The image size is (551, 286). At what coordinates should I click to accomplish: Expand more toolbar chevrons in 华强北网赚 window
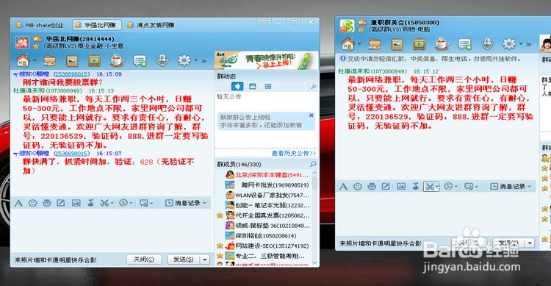204,61
